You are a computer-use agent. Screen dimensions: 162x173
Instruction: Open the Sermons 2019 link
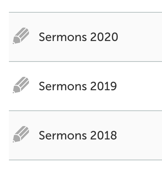coord(78,86)
